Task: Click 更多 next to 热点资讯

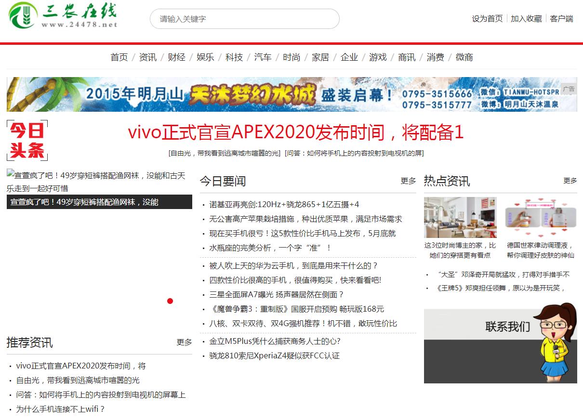Action: click(570, 181)
